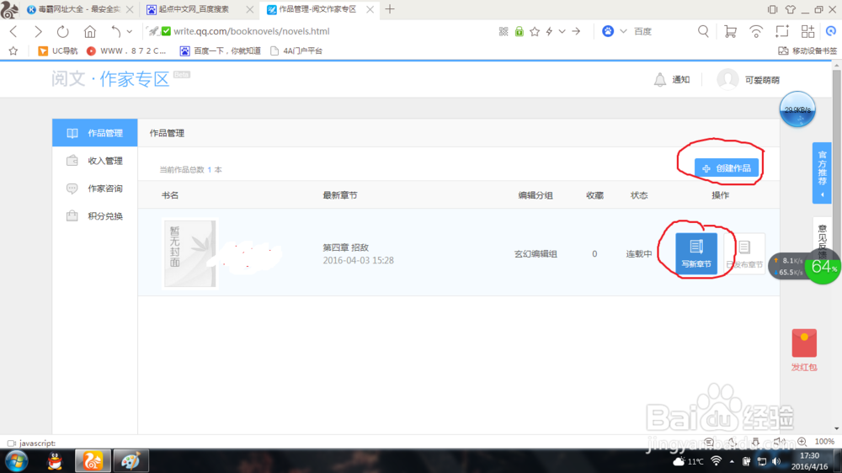842x473 pixels.
Task: Select 收入管理 in the sidebar
Action: pos(94,161)
